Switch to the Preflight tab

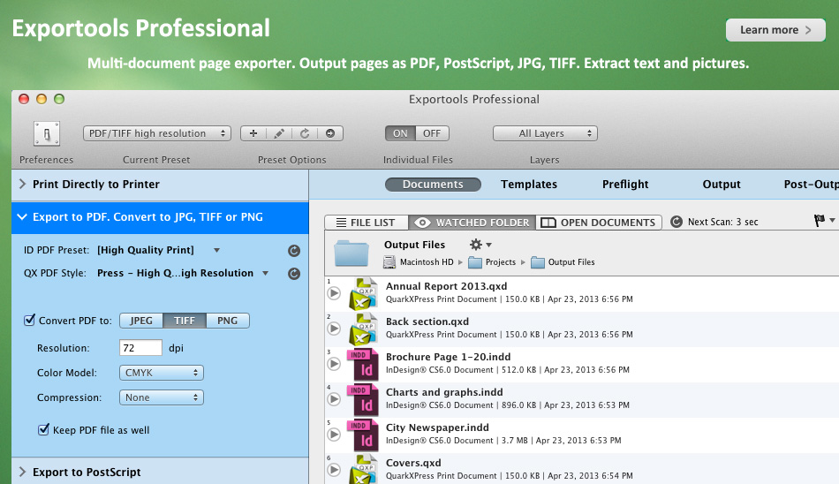click(x=625, y=185)
